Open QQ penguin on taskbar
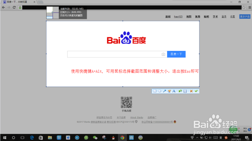The image size is (252, 141). click(x=113, y=138)
